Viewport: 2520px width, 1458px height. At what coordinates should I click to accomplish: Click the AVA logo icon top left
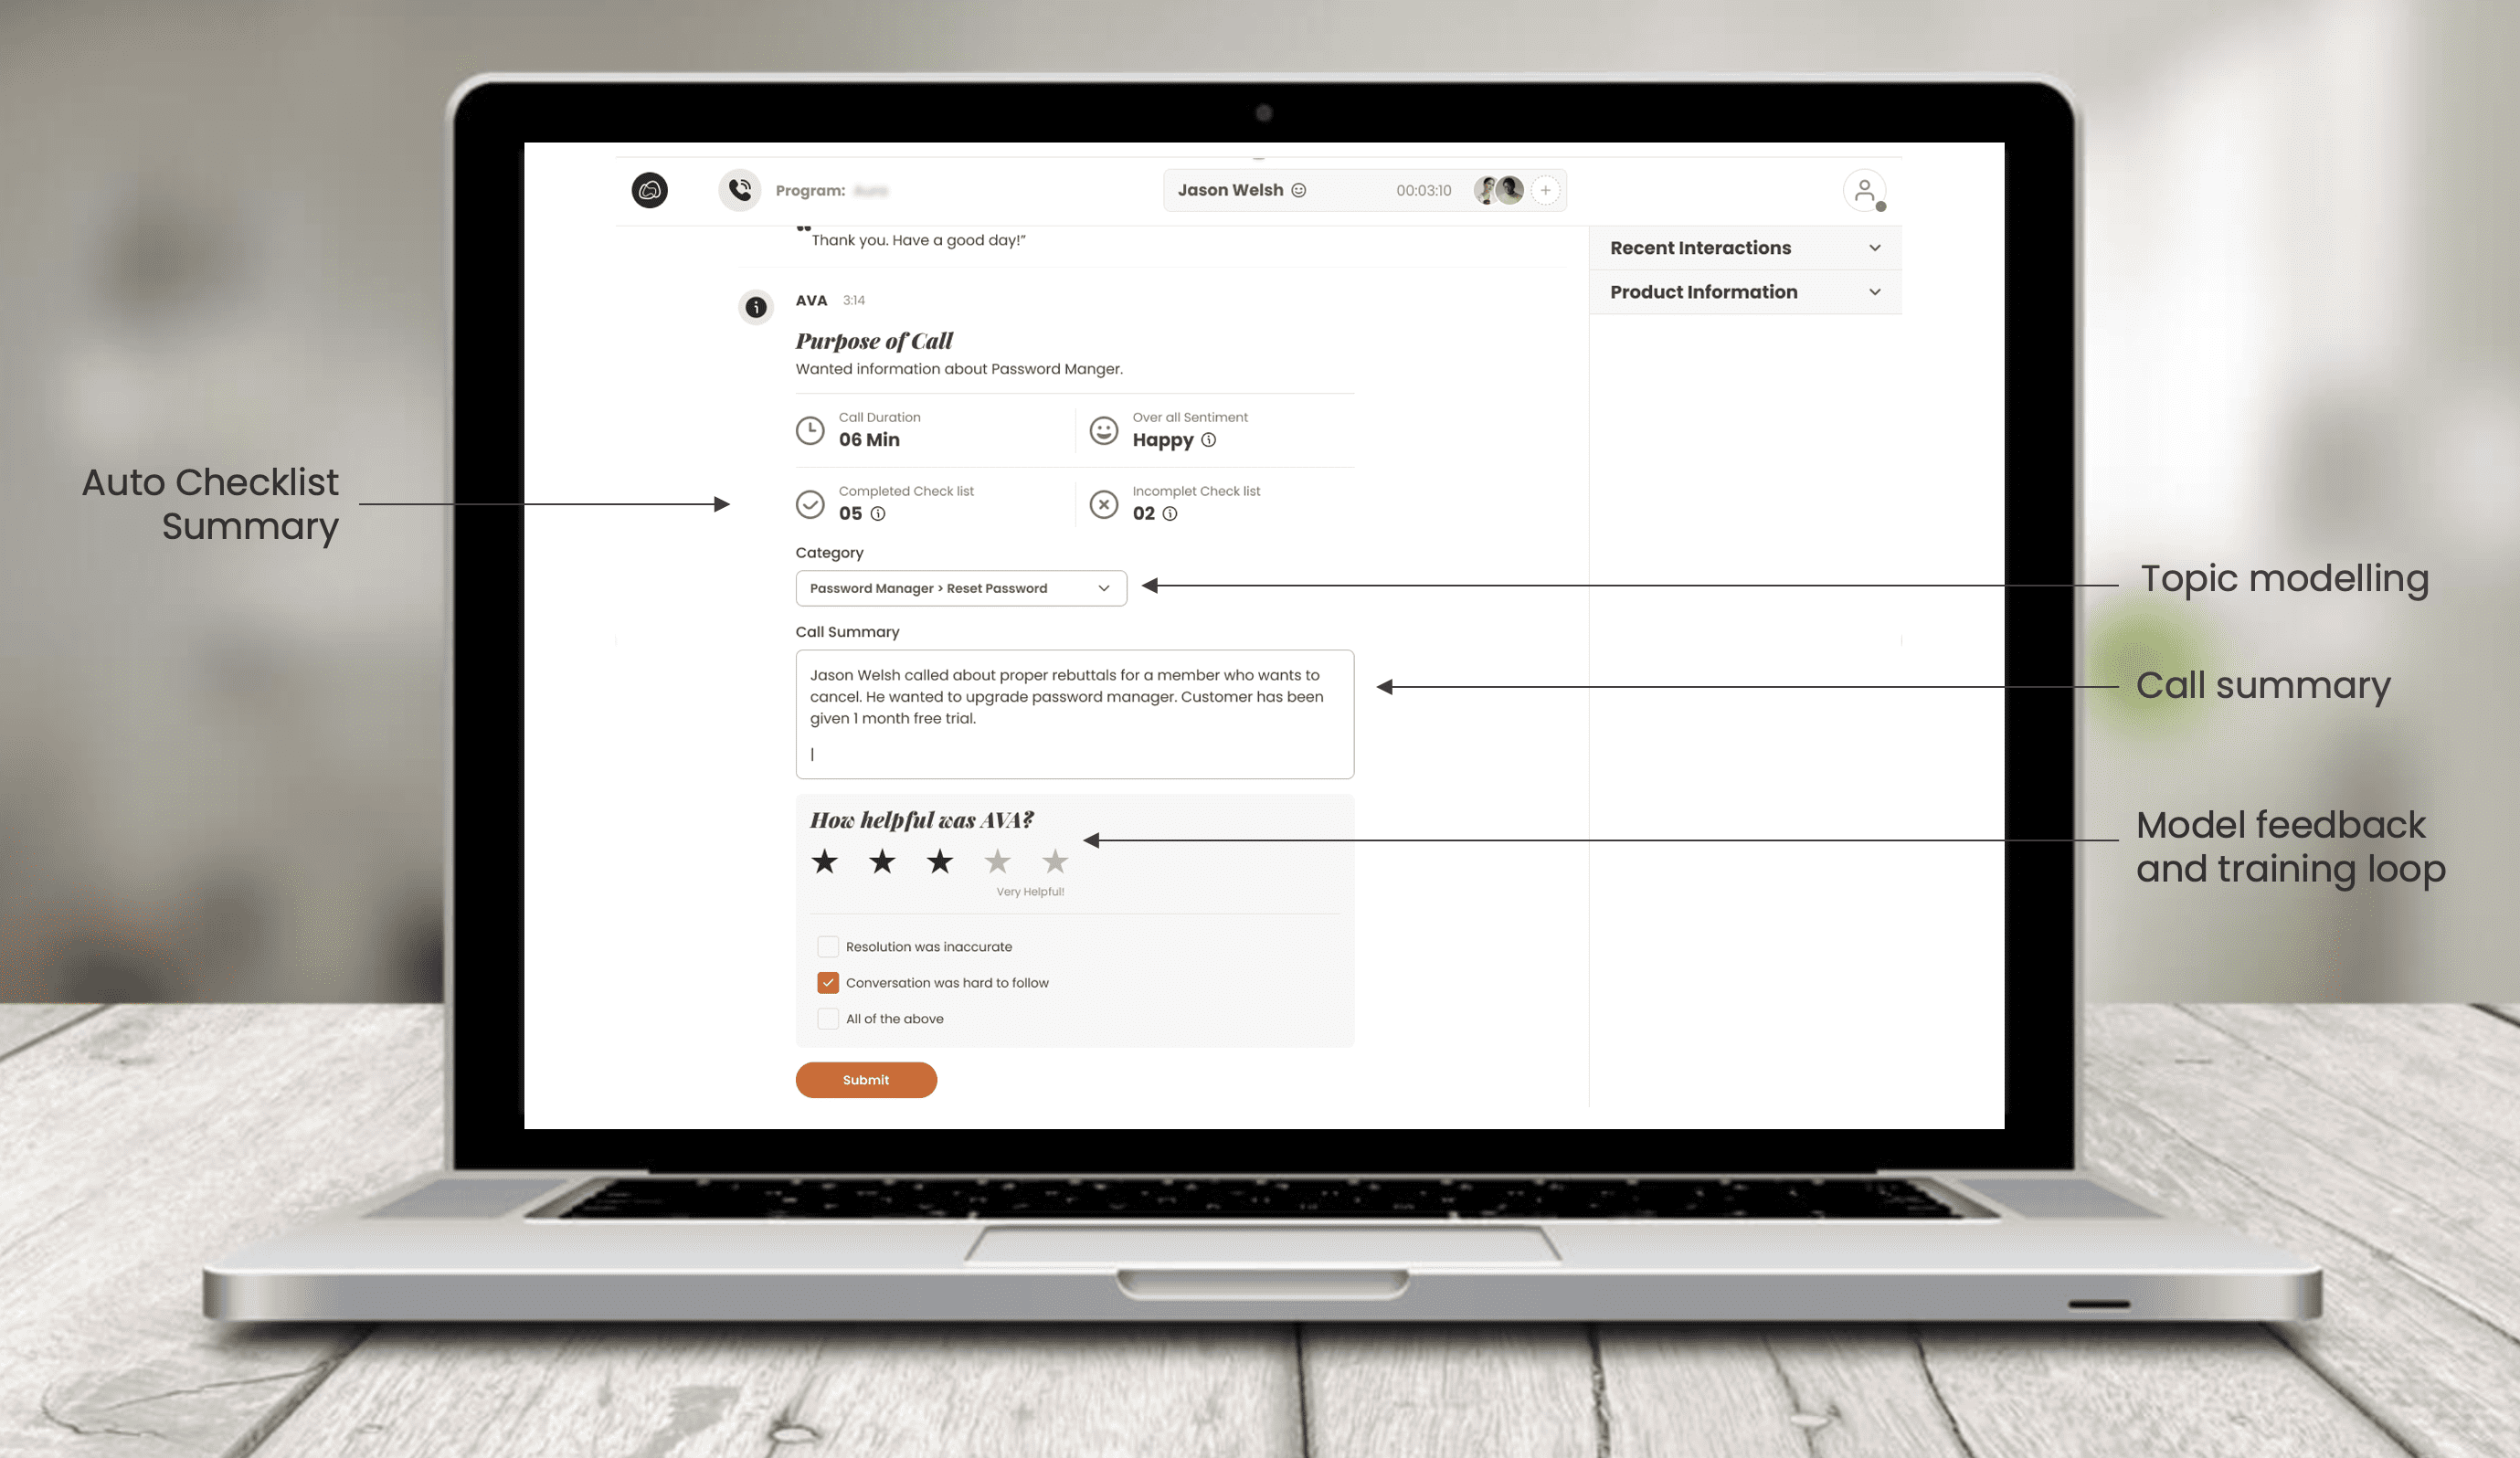[649, 191]
